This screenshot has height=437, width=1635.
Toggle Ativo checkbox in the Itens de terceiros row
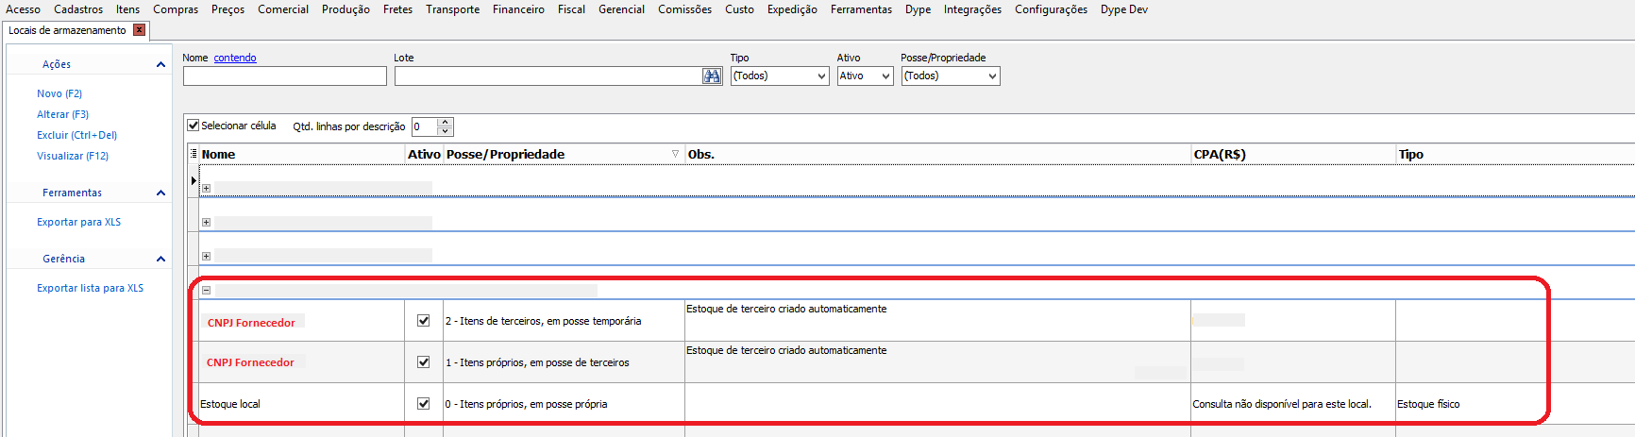click(x=424, y=321)
